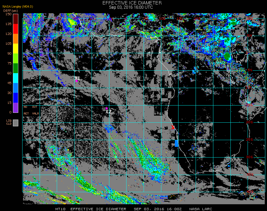This screenshot has height=211, width=267.
Task: Click the legend value '90'
Action: tap(9, 53)
